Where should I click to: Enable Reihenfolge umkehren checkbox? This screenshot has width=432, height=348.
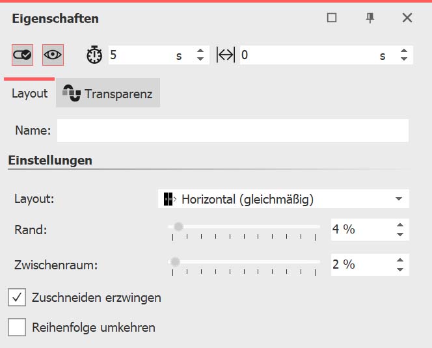tap(17, 327)
